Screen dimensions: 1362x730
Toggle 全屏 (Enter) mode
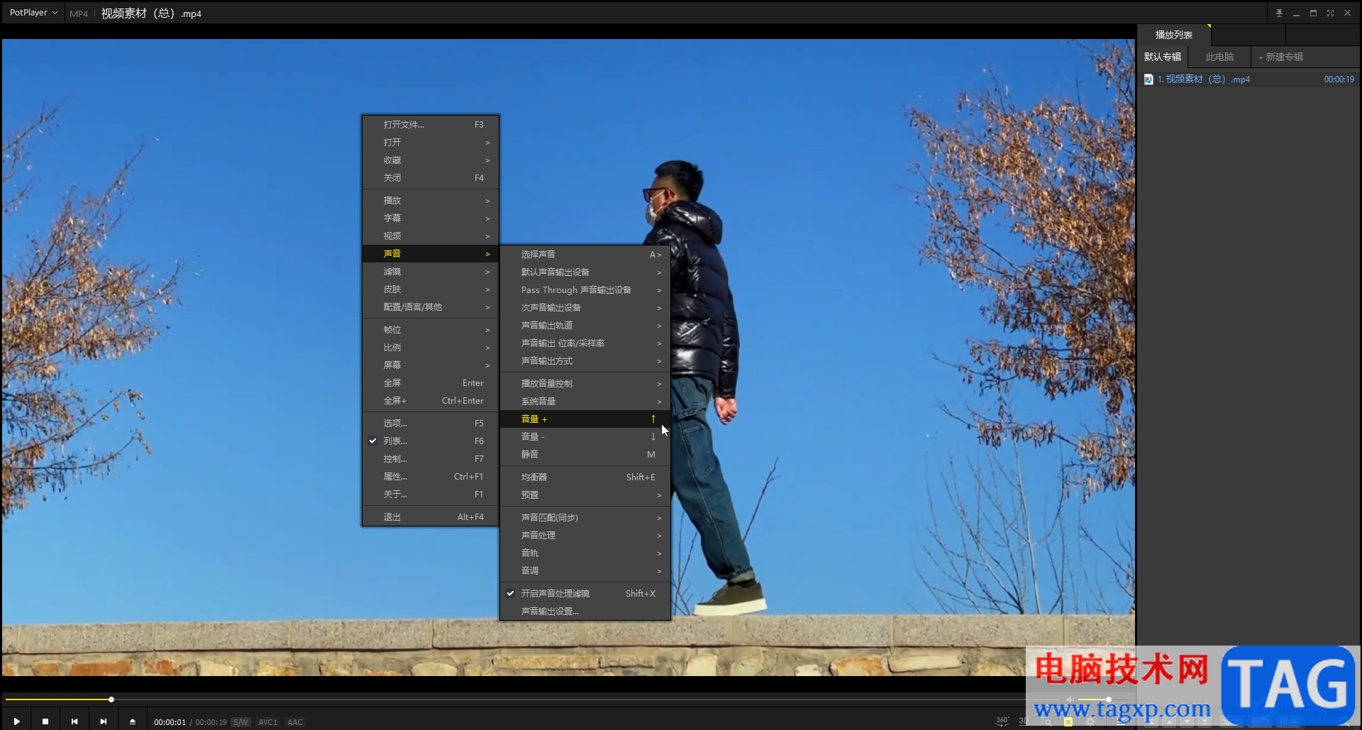(431, 383)
